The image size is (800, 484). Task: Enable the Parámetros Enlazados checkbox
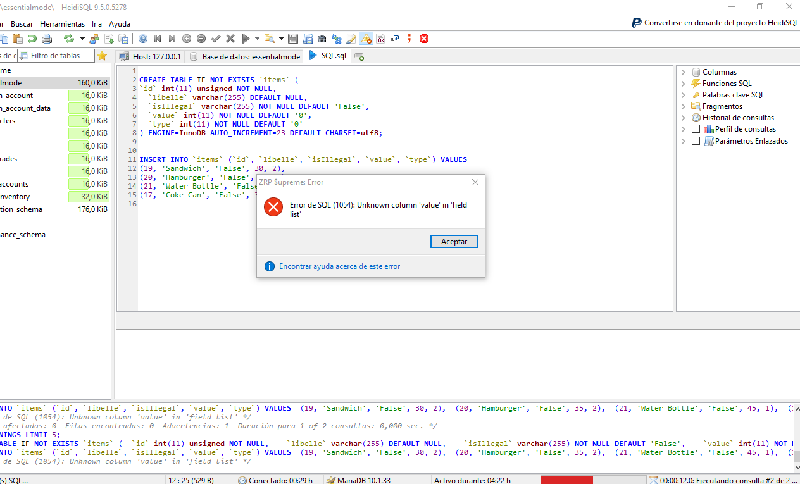696,141
